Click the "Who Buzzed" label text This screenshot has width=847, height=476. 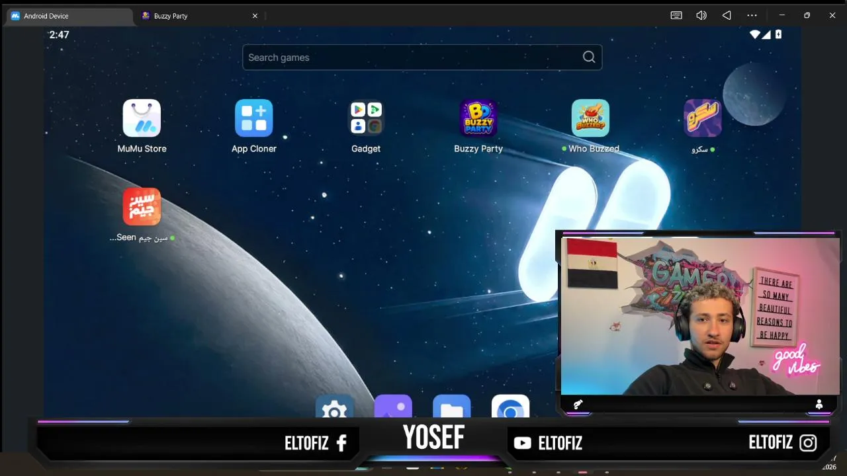coord(594,149)
